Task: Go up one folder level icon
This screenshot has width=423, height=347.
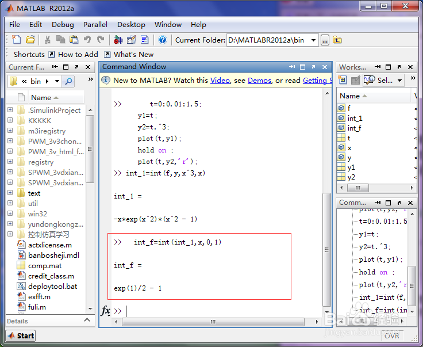Action: point(337,40)
